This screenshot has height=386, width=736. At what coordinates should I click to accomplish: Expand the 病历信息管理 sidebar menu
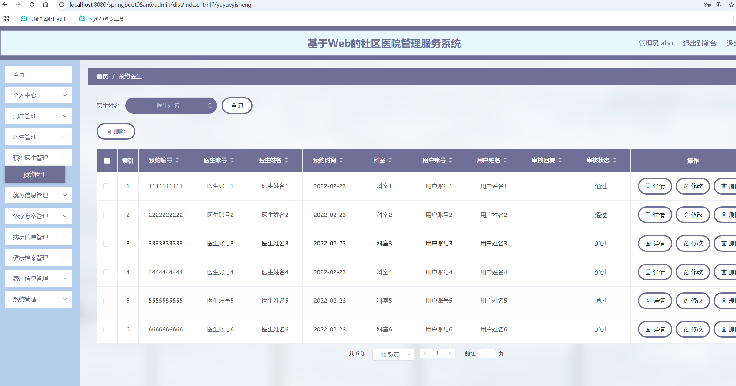tap(38, 237)
